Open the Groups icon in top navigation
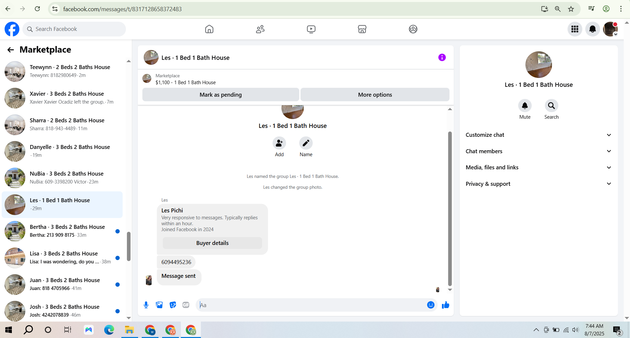 (x=413, y=29)
